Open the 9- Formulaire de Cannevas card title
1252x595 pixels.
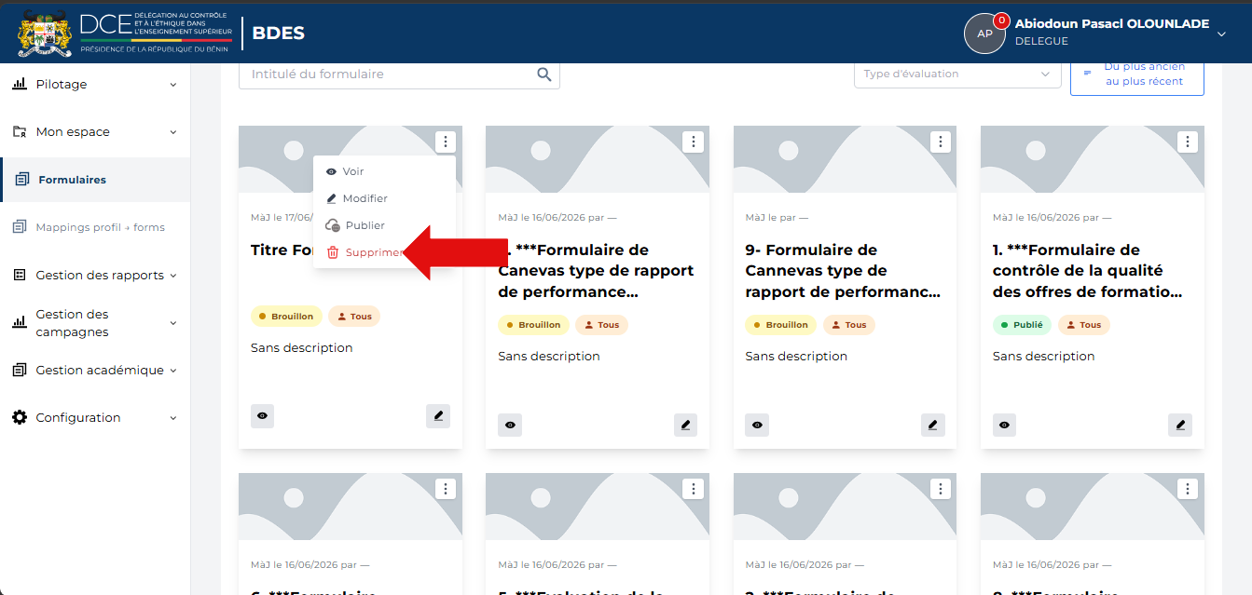click(x=843, y=271)
